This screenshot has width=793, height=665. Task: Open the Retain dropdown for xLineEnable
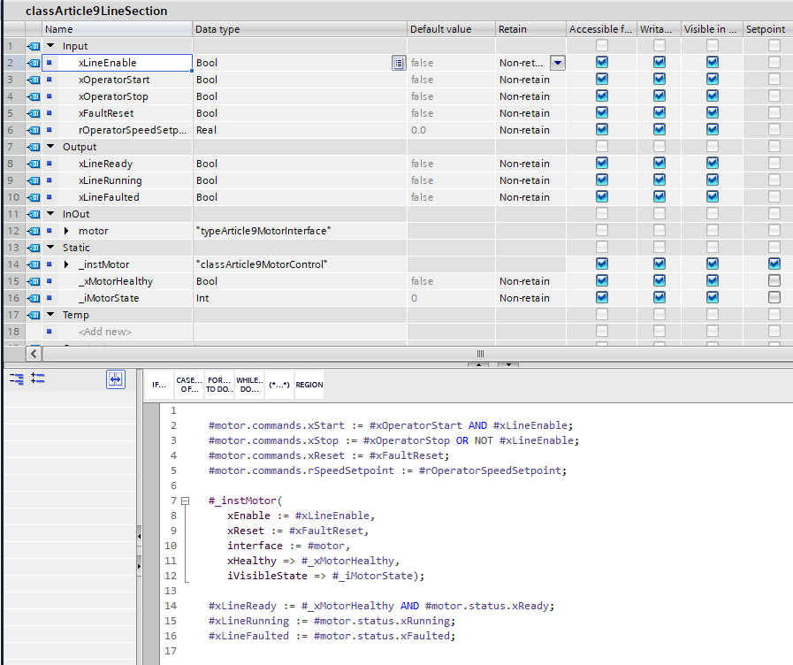click(557, 63)
